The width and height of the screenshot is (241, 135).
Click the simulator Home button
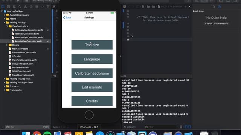[89, 115]
